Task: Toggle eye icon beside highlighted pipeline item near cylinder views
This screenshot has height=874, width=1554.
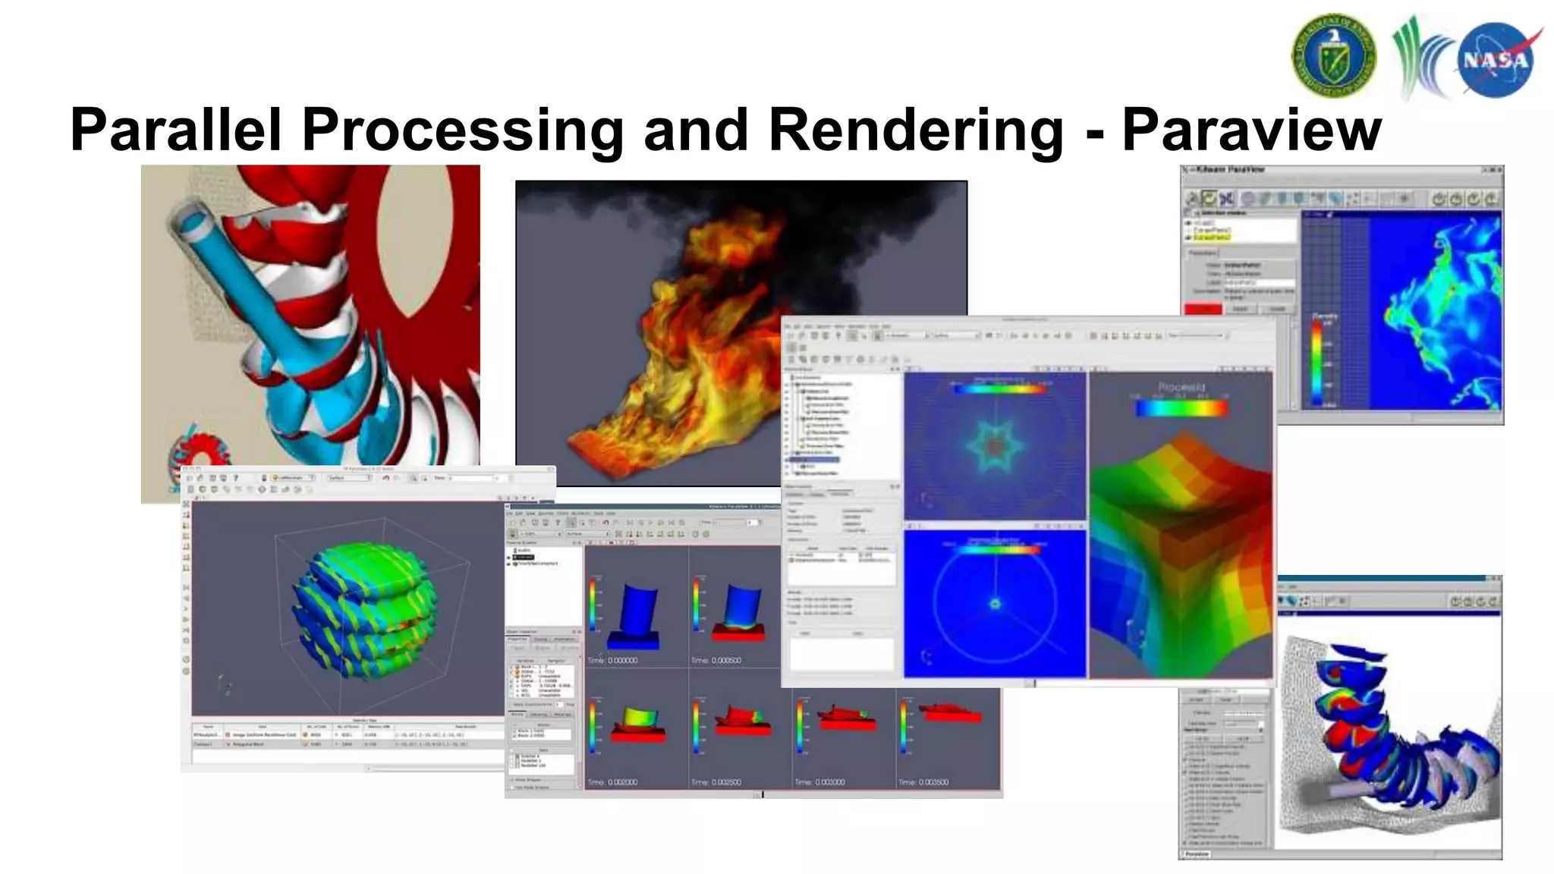Action: [x=510, y=558]
